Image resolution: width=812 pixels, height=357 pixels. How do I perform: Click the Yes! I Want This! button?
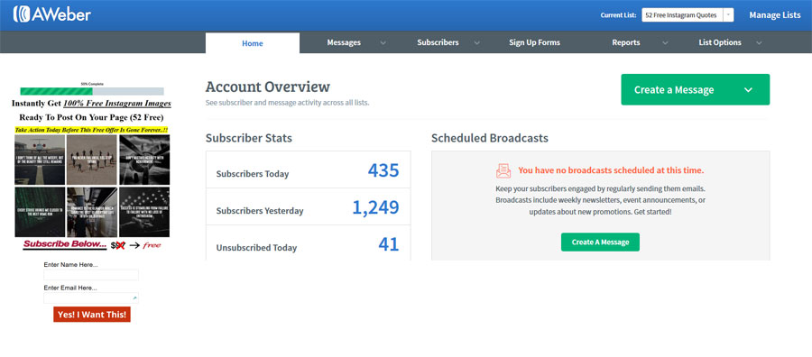[92, 314]
